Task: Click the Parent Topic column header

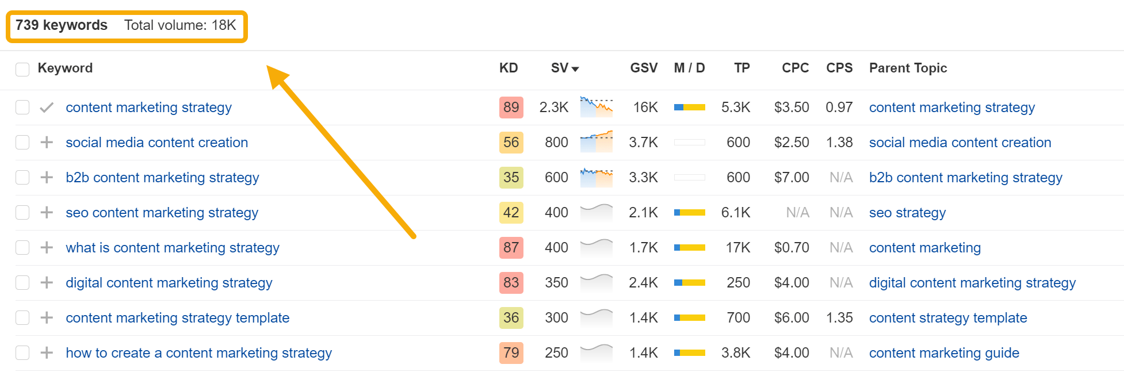Action: tap(908, 68)
